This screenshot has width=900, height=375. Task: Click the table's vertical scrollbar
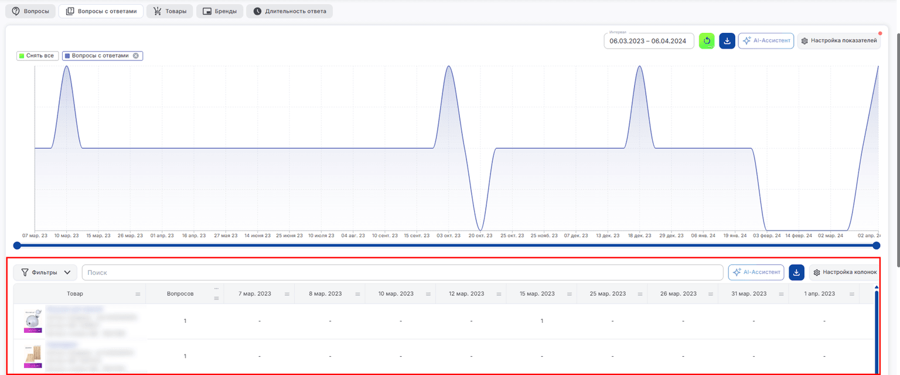[x=877, y=331]
